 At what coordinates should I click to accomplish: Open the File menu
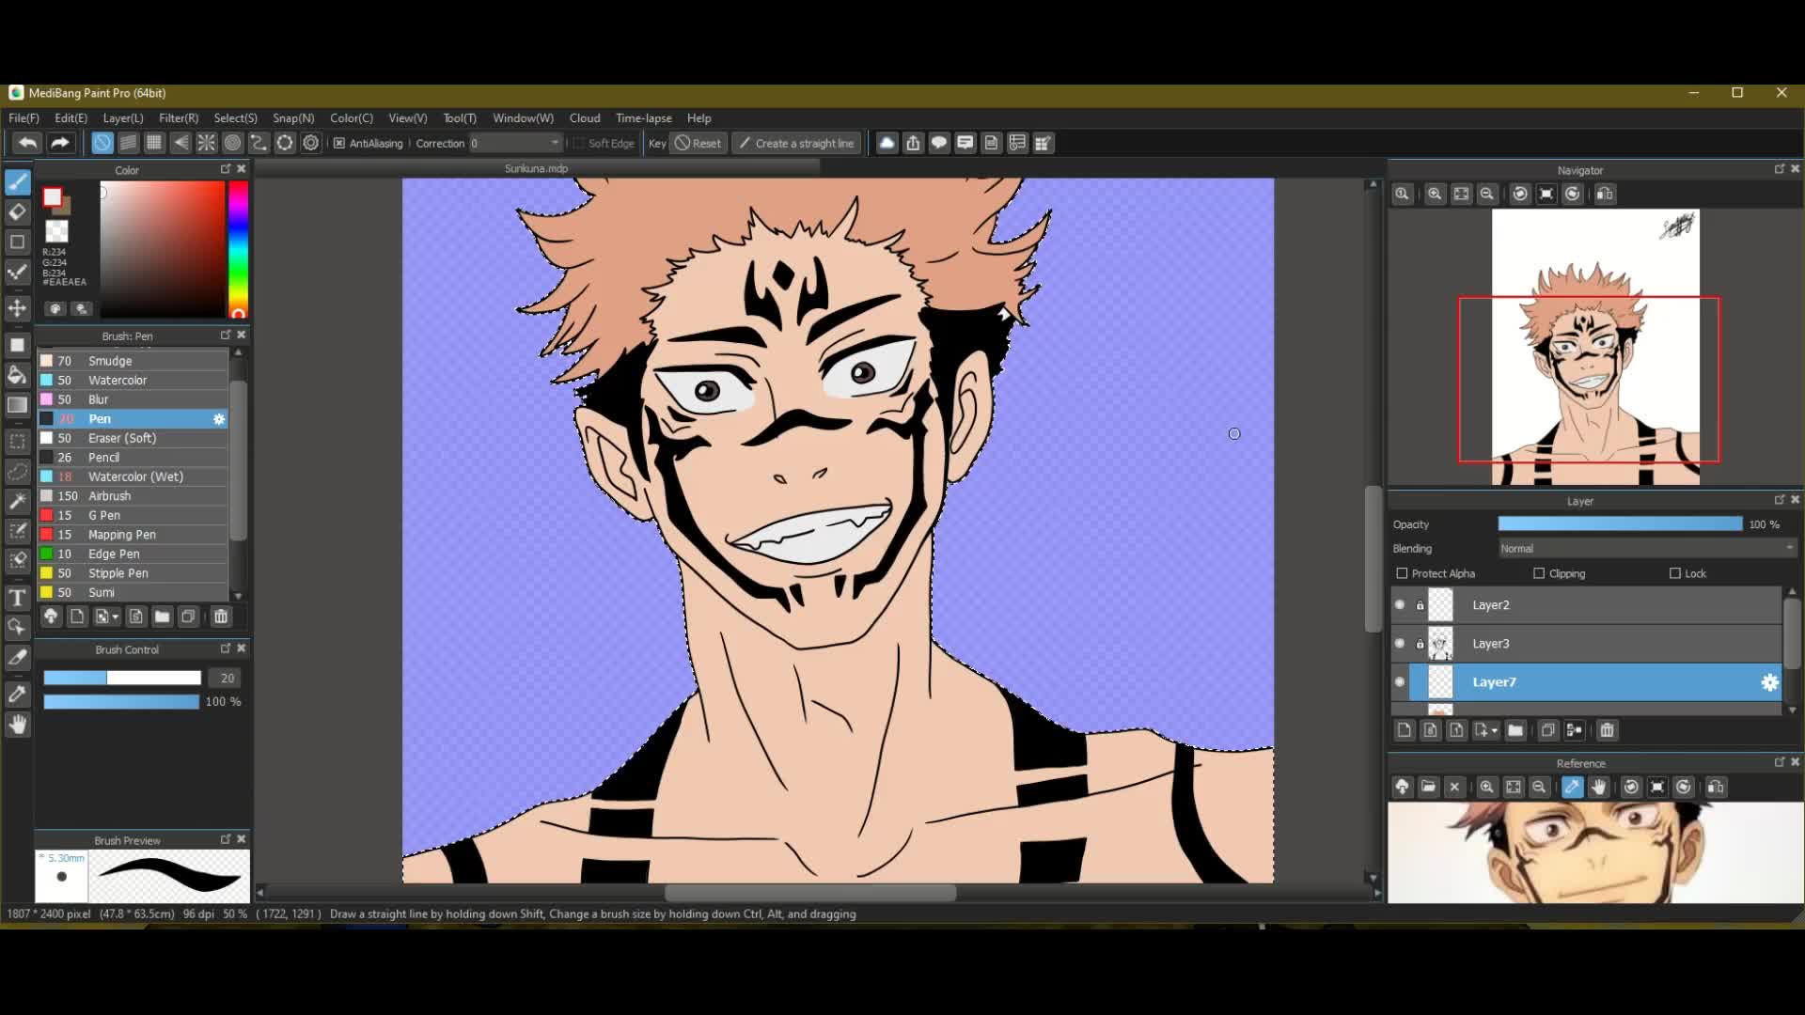tap(24, 118)
